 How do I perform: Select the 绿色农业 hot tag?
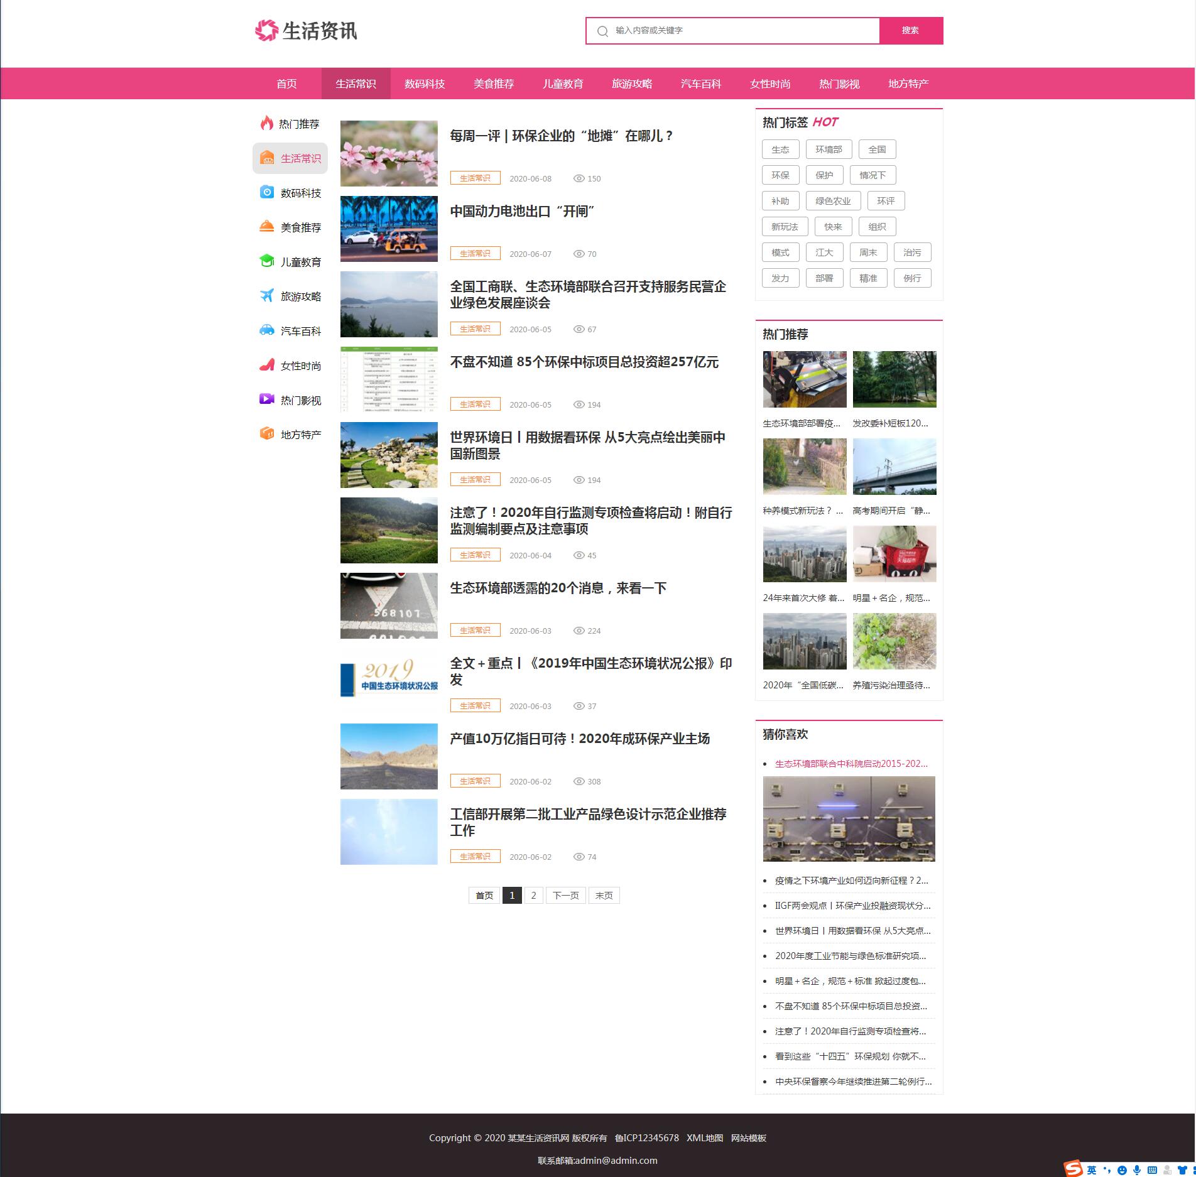pos(832,201)
